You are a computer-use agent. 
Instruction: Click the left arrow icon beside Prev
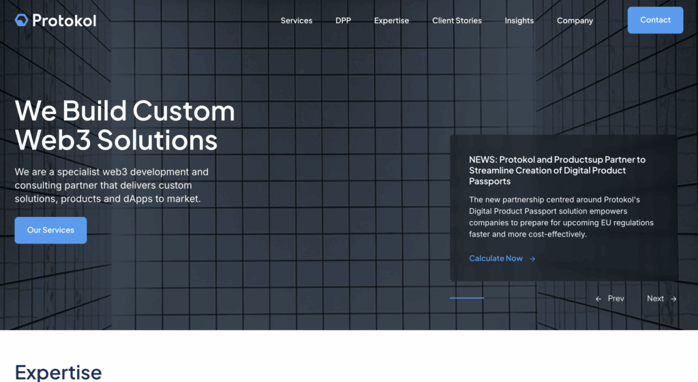(x=598, y=299)
